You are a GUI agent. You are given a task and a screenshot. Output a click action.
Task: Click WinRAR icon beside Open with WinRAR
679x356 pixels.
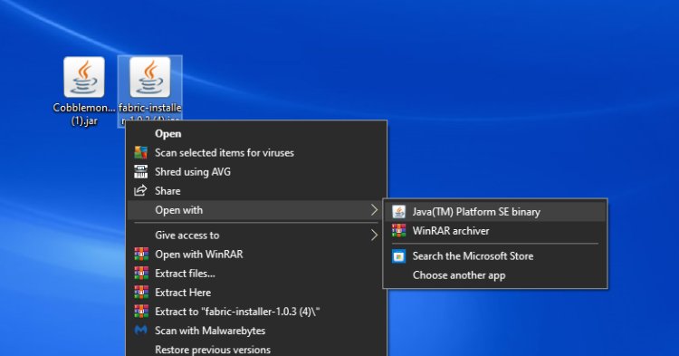(x=141, y=255)
